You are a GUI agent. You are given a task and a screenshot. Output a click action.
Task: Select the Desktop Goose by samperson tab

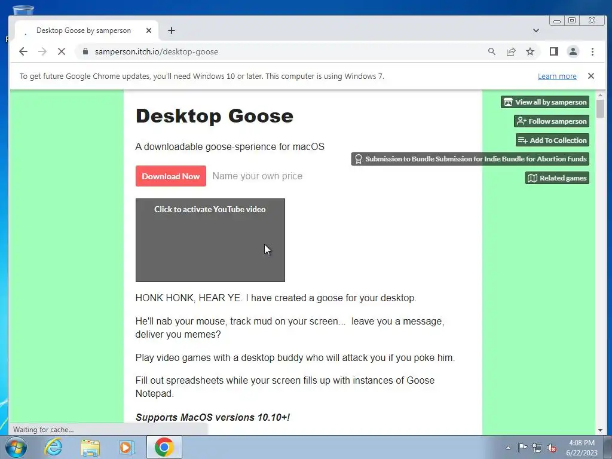[x=84, y=30]
